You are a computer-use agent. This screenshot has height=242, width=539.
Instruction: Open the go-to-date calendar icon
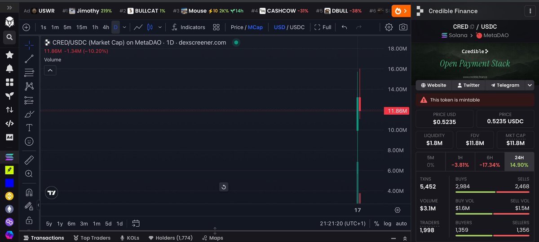[136, 223]
